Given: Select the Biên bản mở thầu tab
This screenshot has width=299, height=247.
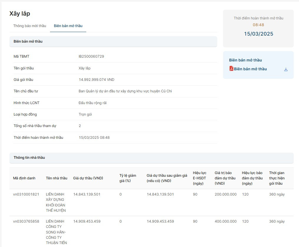Looking at the screenshot, I should pyautogui.click(x=68, y=26).
